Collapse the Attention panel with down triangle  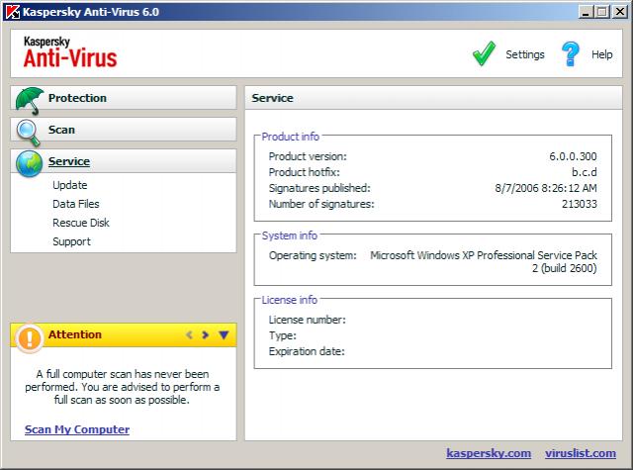pyautogui.click(x=224, y=334)
